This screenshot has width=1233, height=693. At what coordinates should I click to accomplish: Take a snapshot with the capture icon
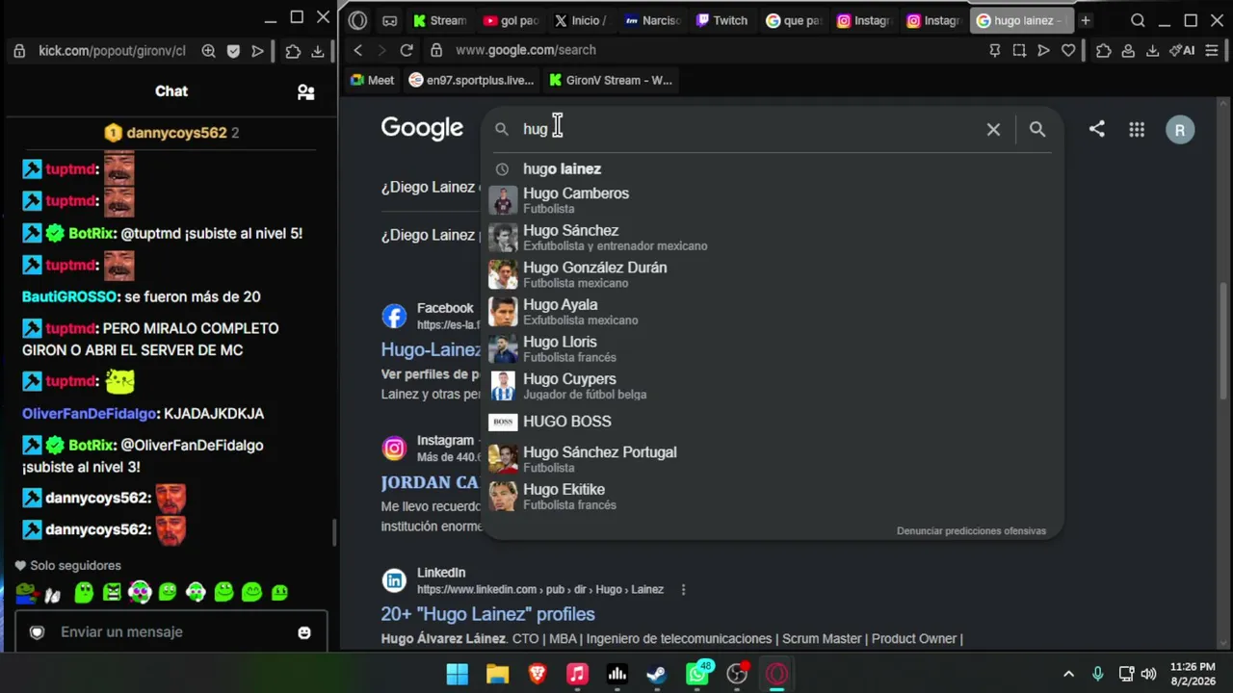[1019, 50]
